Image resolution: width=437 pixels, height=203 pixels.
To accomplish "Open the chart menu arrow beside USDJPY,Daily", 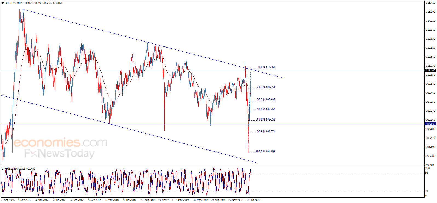I will [x=2, y=3].
